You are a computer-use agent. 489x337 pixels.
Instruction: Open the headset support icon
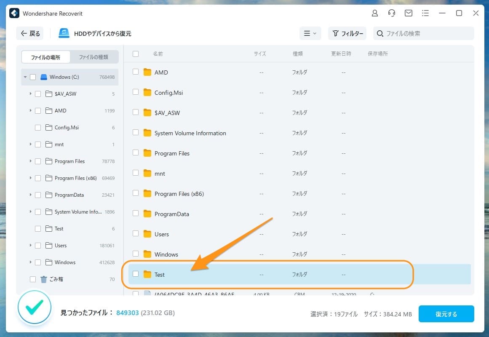tap(392, 13)
